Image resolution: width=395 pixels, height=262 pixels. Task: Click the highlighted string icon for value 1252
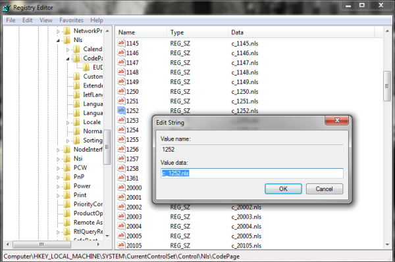click(x=121, y=110)
